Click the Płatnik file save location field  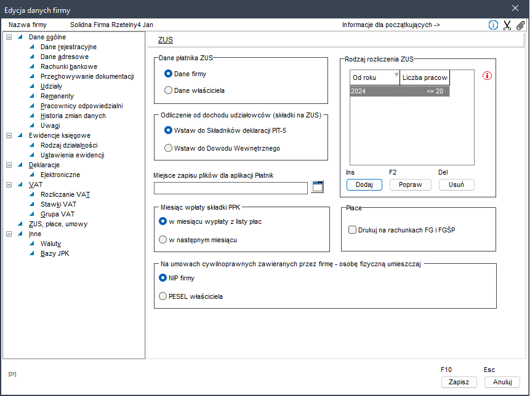tap(230, 188)
